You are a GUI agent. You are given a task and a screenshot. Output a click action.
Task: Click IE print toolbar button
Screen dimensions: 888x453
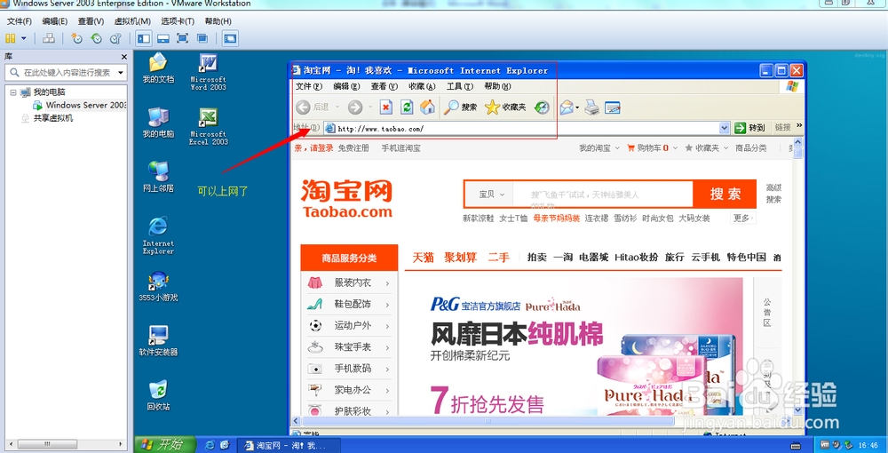click(591, 107)
